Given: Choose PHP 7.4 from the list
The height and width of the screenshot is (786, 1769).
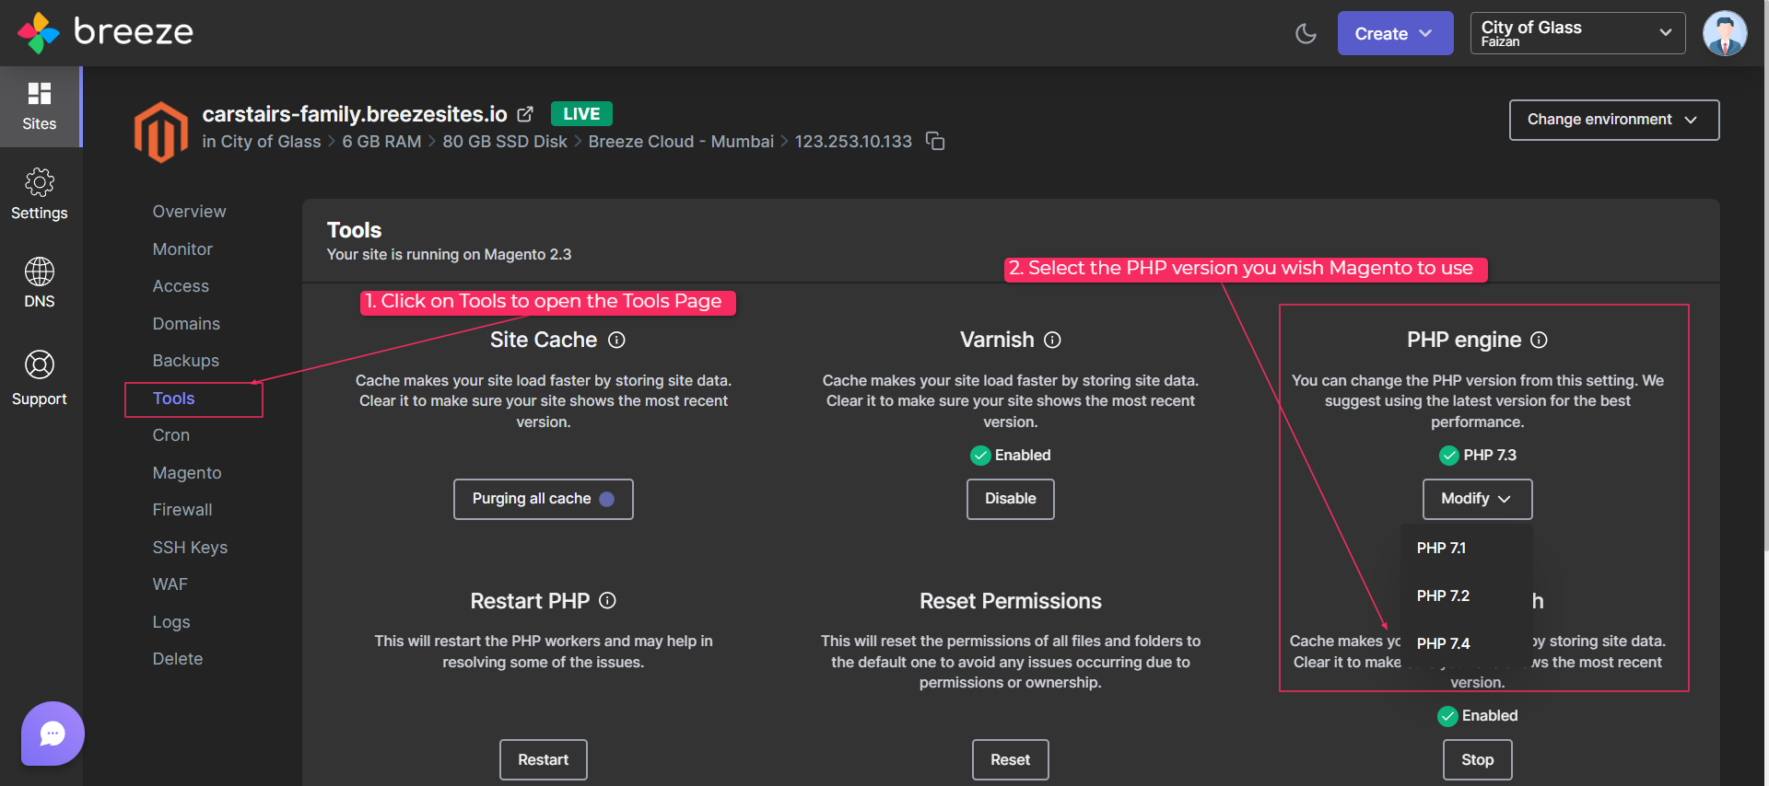Looking at the screenshot, I should point(1443,643).
